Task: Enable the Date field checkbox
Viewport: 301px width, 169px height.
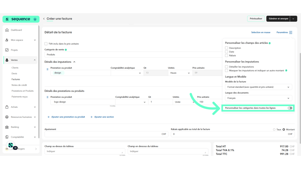Action: 227,52
